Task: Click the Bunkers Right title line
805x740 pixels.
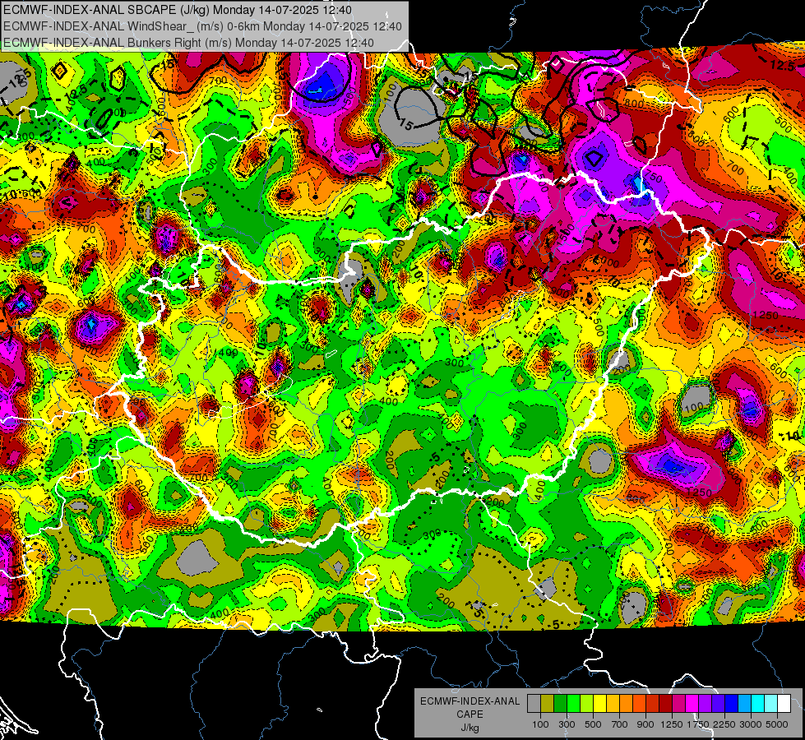Action: tap(188, 43)
